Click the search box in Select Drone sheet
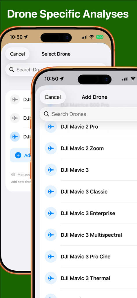 coord(56,70)
